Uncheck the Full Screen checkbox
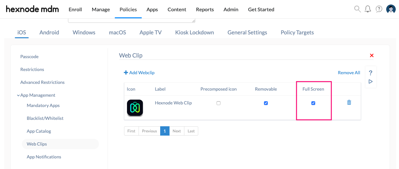 (313, 103)
